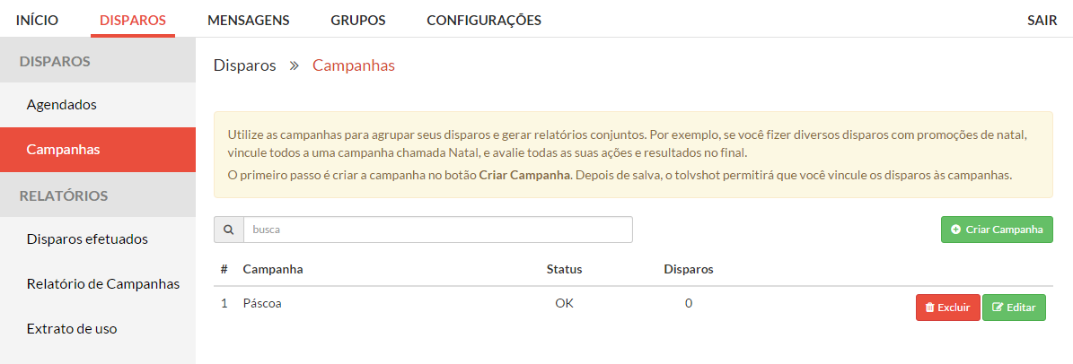The height and width of the screenshot is (364, 1073).
Task: Select Agendados in the sidebar
Action: point(98,105)
